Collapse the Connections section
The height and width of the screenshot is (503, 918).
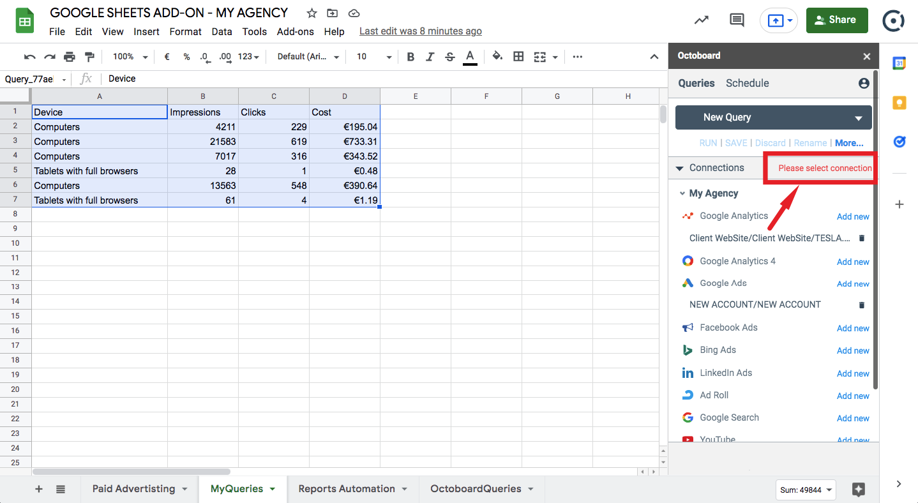pos(680,168)
